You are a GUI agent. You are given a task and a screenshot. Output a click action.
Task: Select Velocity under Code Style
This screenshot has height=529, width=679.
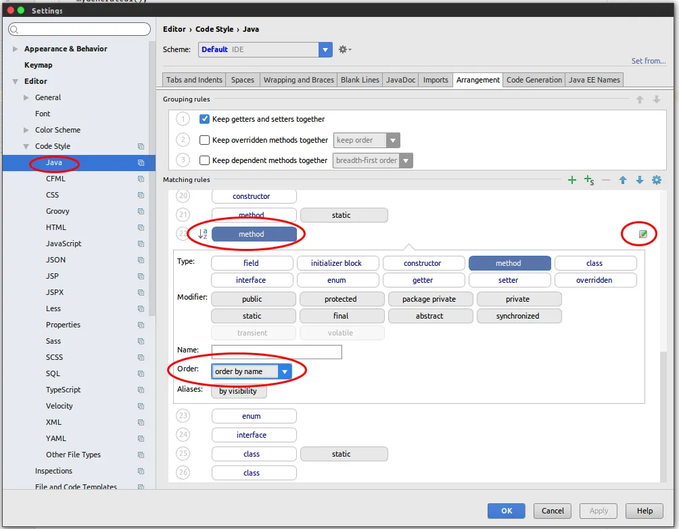click(x=60, y=406)
